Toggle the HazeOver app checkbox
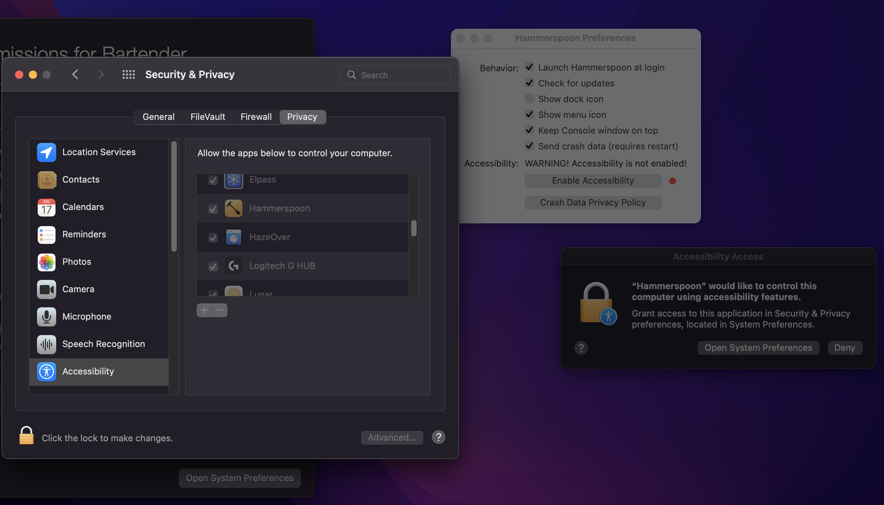884x505 pixels. [x=213, y=237]
